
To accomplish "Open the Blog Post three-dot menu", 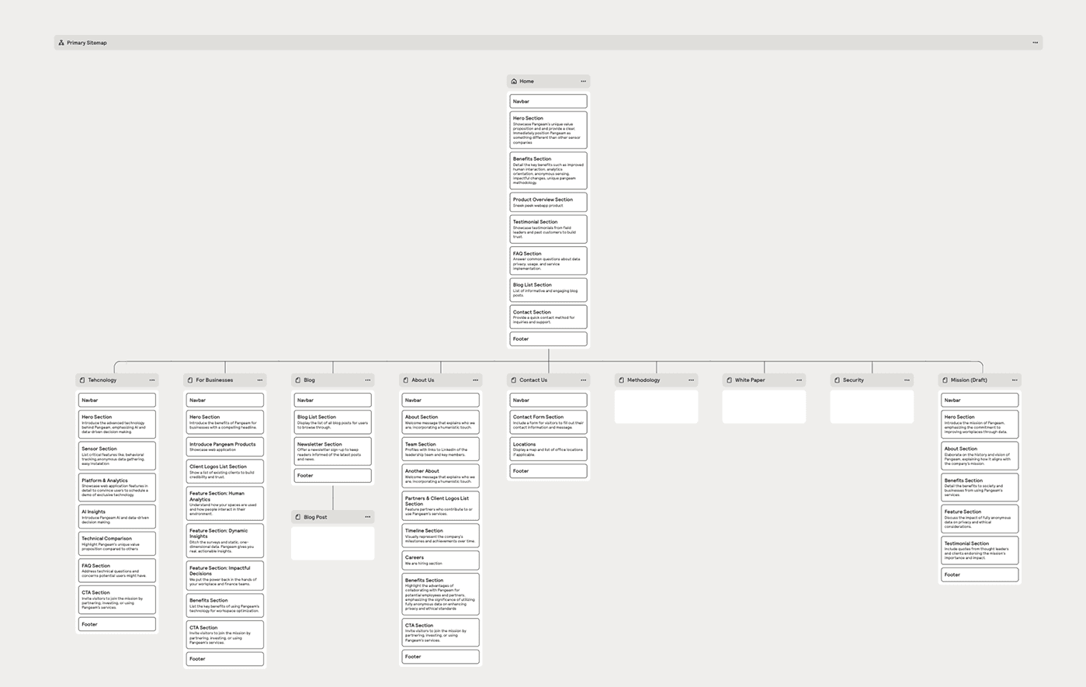I will [368, 516].
